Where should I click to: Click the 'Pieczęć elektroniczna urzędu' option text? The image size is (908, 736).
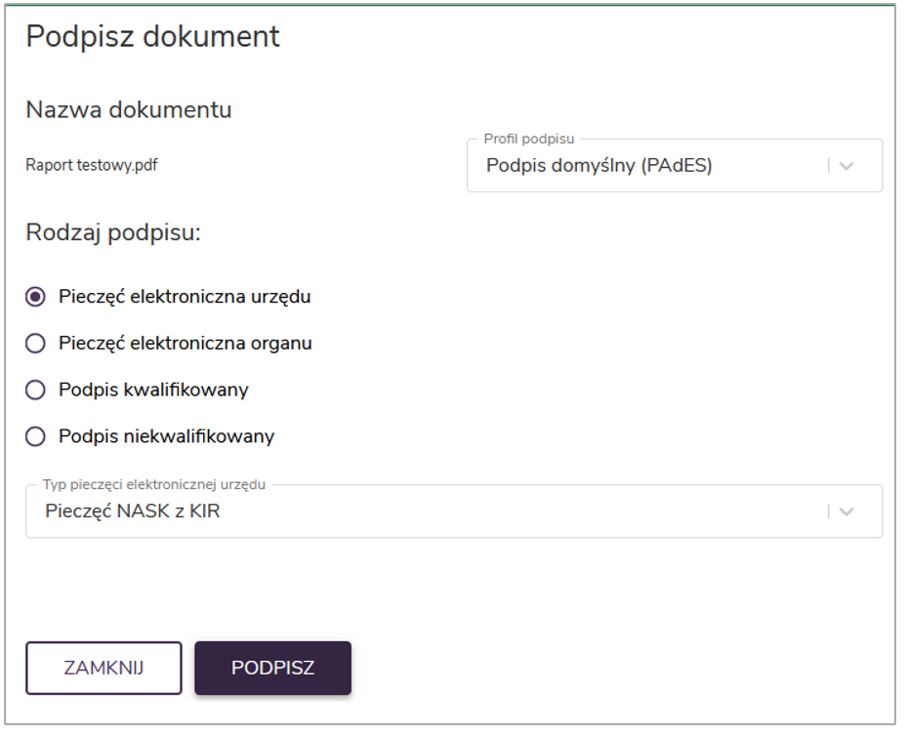coord(185,297)
